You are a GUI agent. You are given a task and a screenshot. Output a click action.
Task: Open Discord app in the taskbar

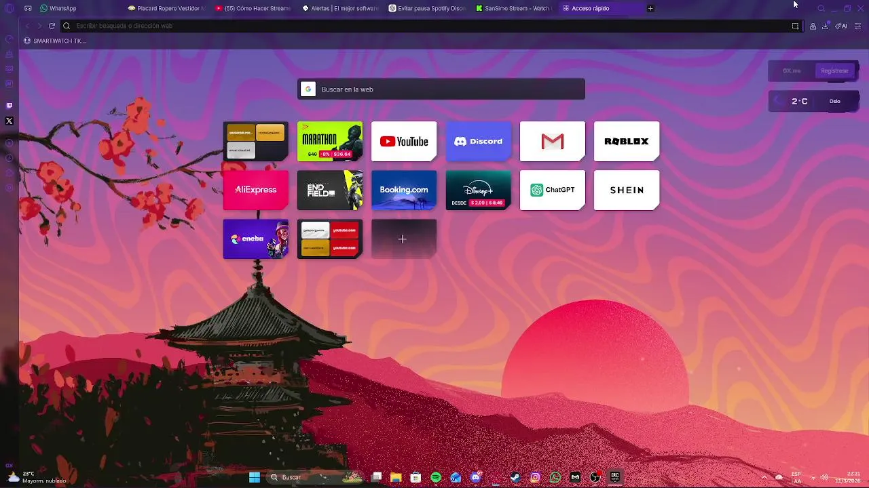click(x=476, y=477)
